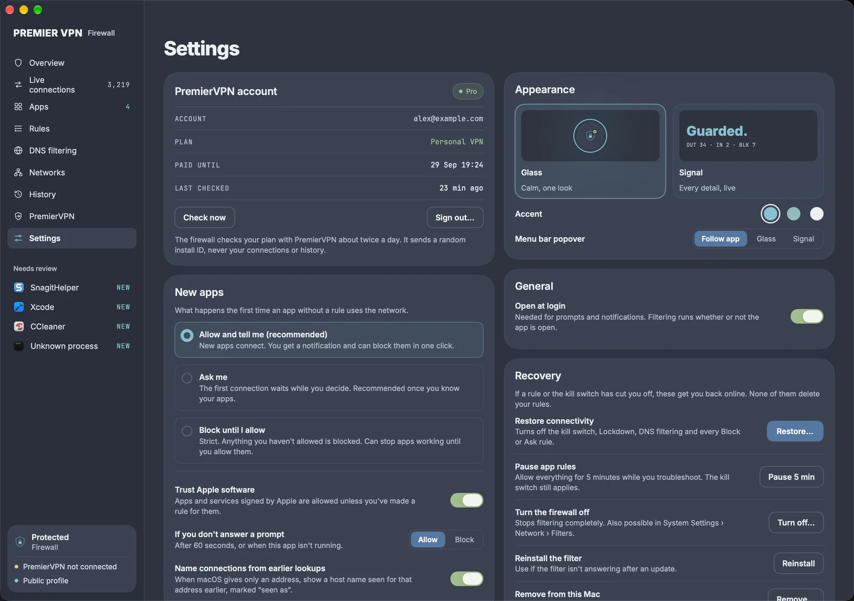Pick the teal green accent swatch
Viewport: 854px width, 601px height.
click(x=794, y=214)
